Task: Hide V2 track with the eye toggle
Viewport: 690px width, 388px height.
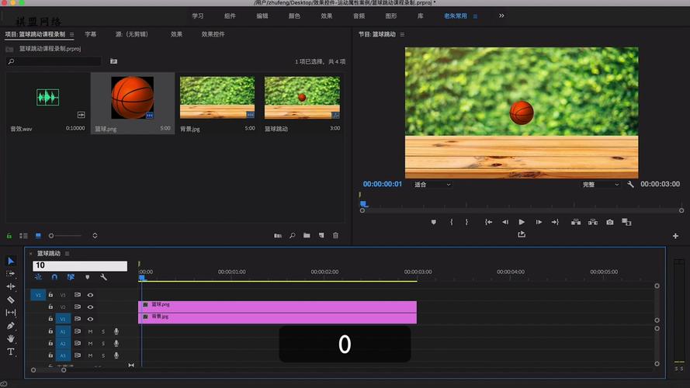Action: point(90,307)
